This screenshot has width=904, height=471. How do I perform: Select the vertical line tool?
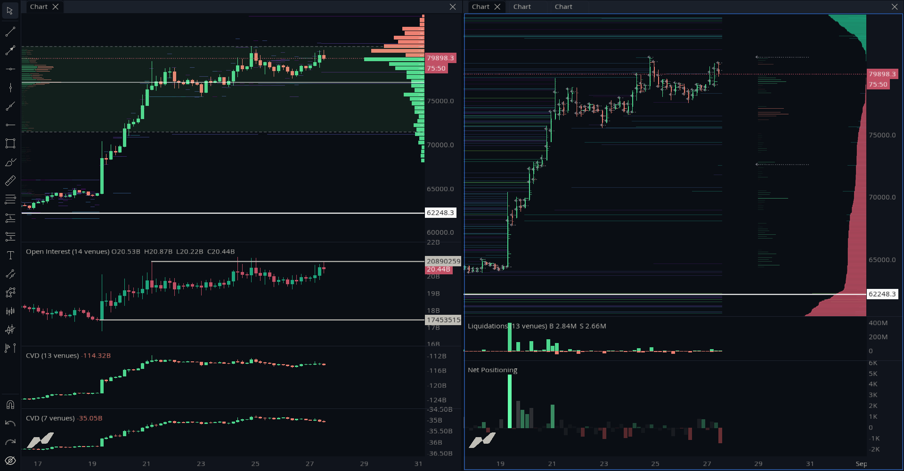tap(10, 88)
